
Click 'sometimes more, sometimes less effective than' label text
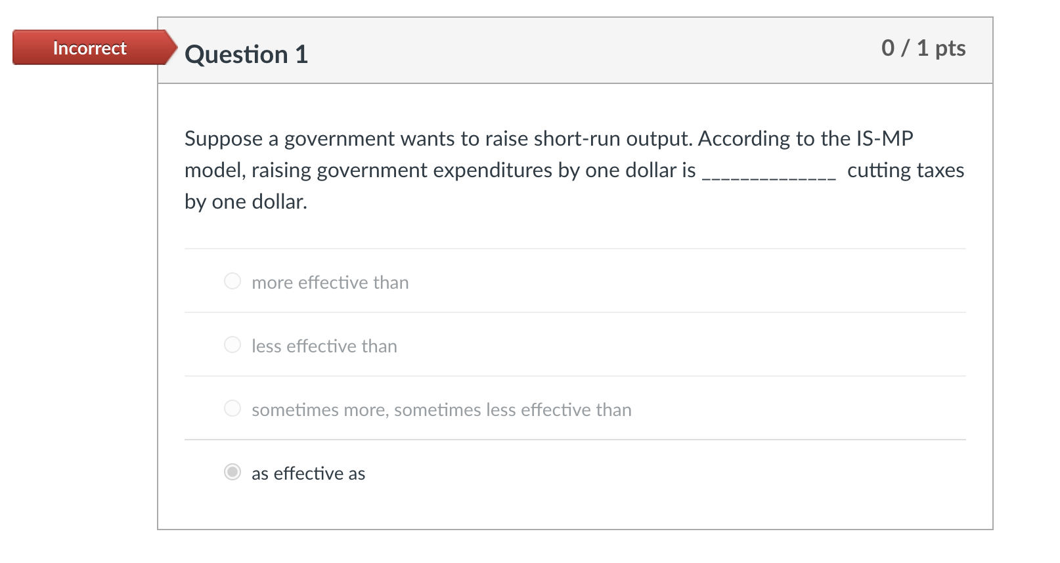441,409
